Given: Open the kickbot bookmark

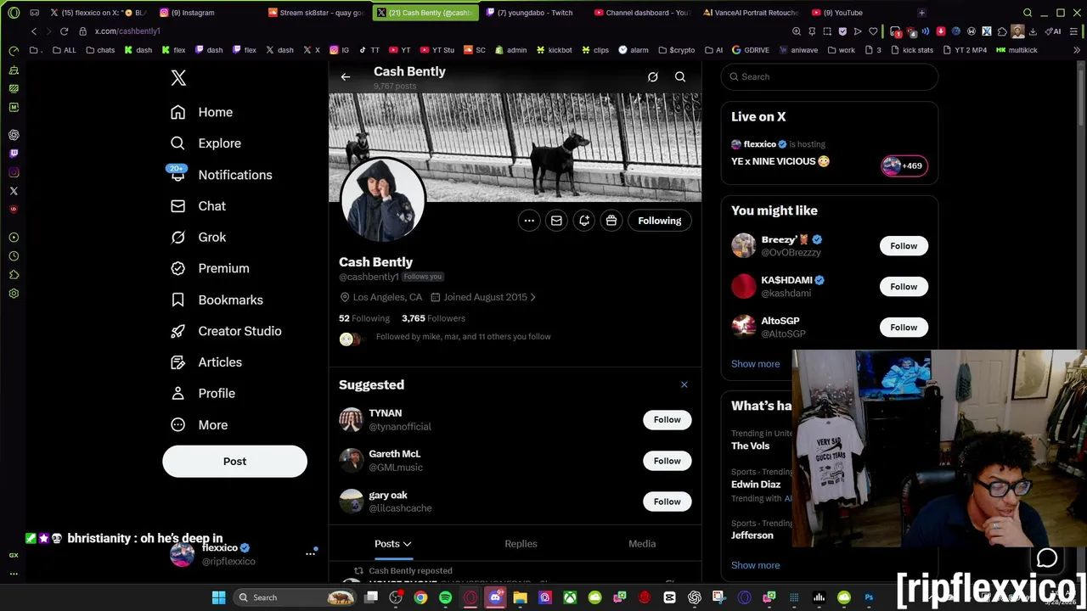Looking at the screenshot, I should 554,50.
